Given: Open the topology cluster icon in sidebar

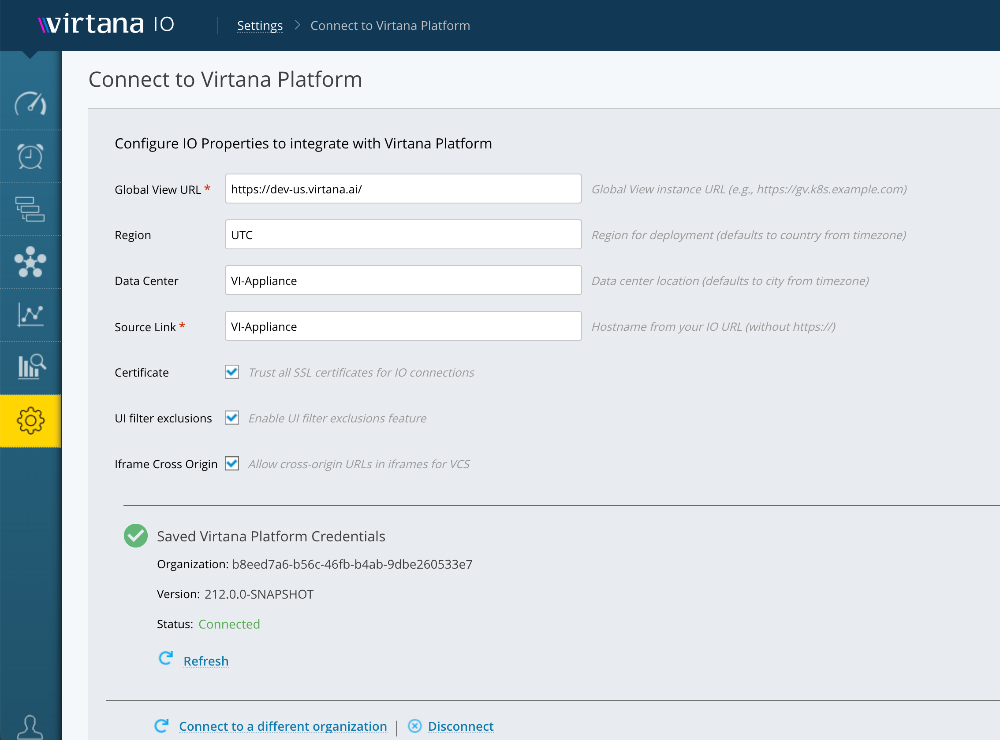Looking at the screenshot, I should coord(30,262).
